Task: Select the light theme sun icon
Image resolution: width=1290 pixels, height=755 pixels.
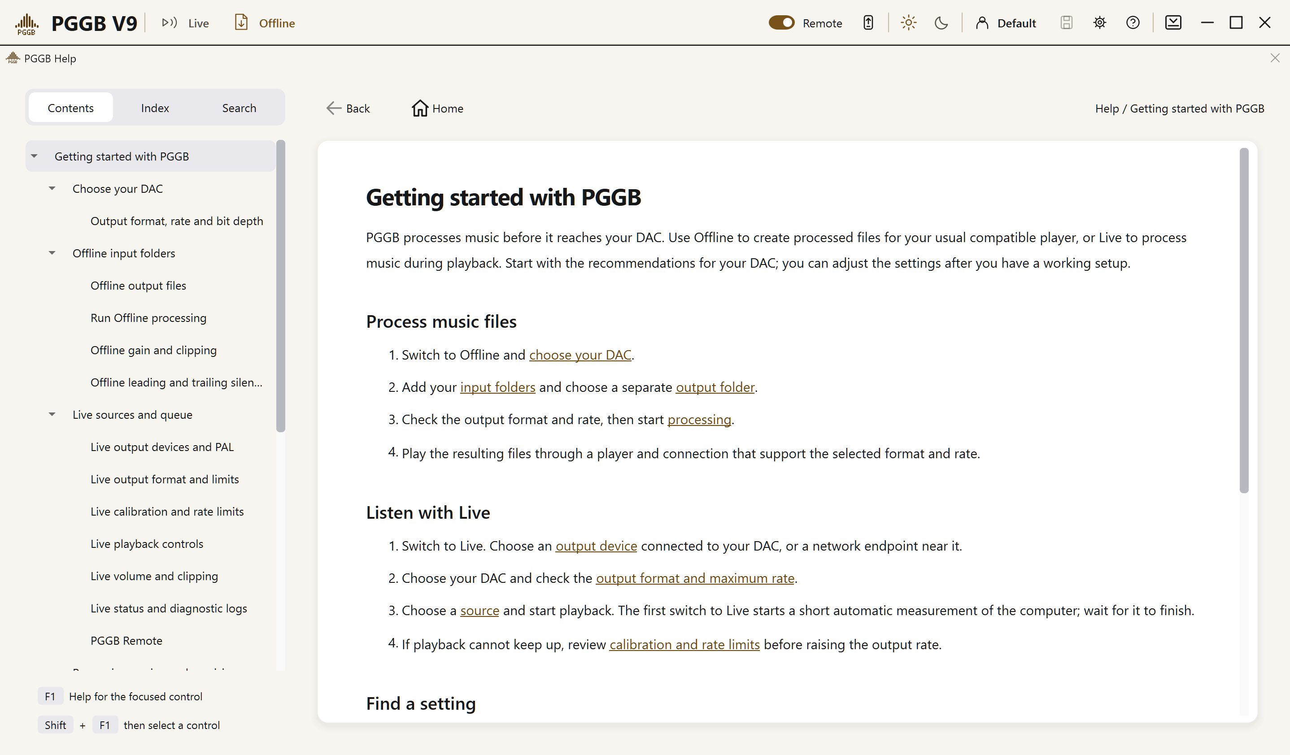Action: (x=908, y=22)
